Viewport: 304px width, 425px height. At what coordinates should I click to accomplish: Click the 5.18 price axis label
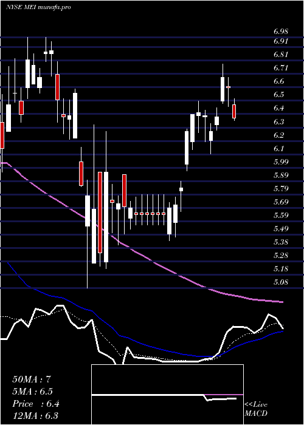coord(281,269)
